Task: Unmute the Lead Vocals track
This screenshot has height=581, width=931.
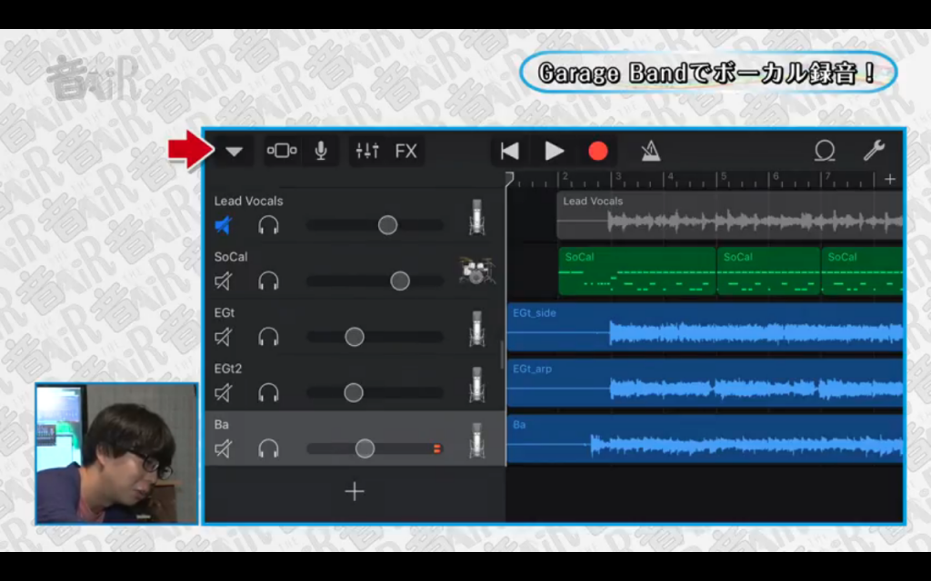Action: 223,225
